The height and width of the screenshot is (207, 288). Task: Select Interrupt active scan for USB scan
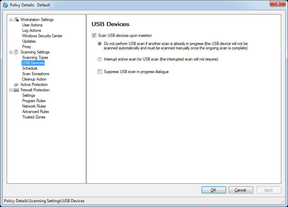[100, 59]
